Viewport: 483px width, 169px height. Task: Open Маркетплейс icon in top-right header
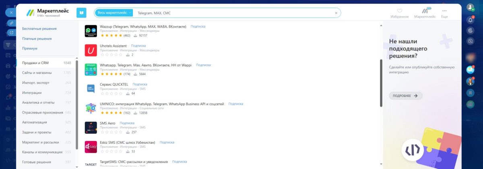[425, 11]
